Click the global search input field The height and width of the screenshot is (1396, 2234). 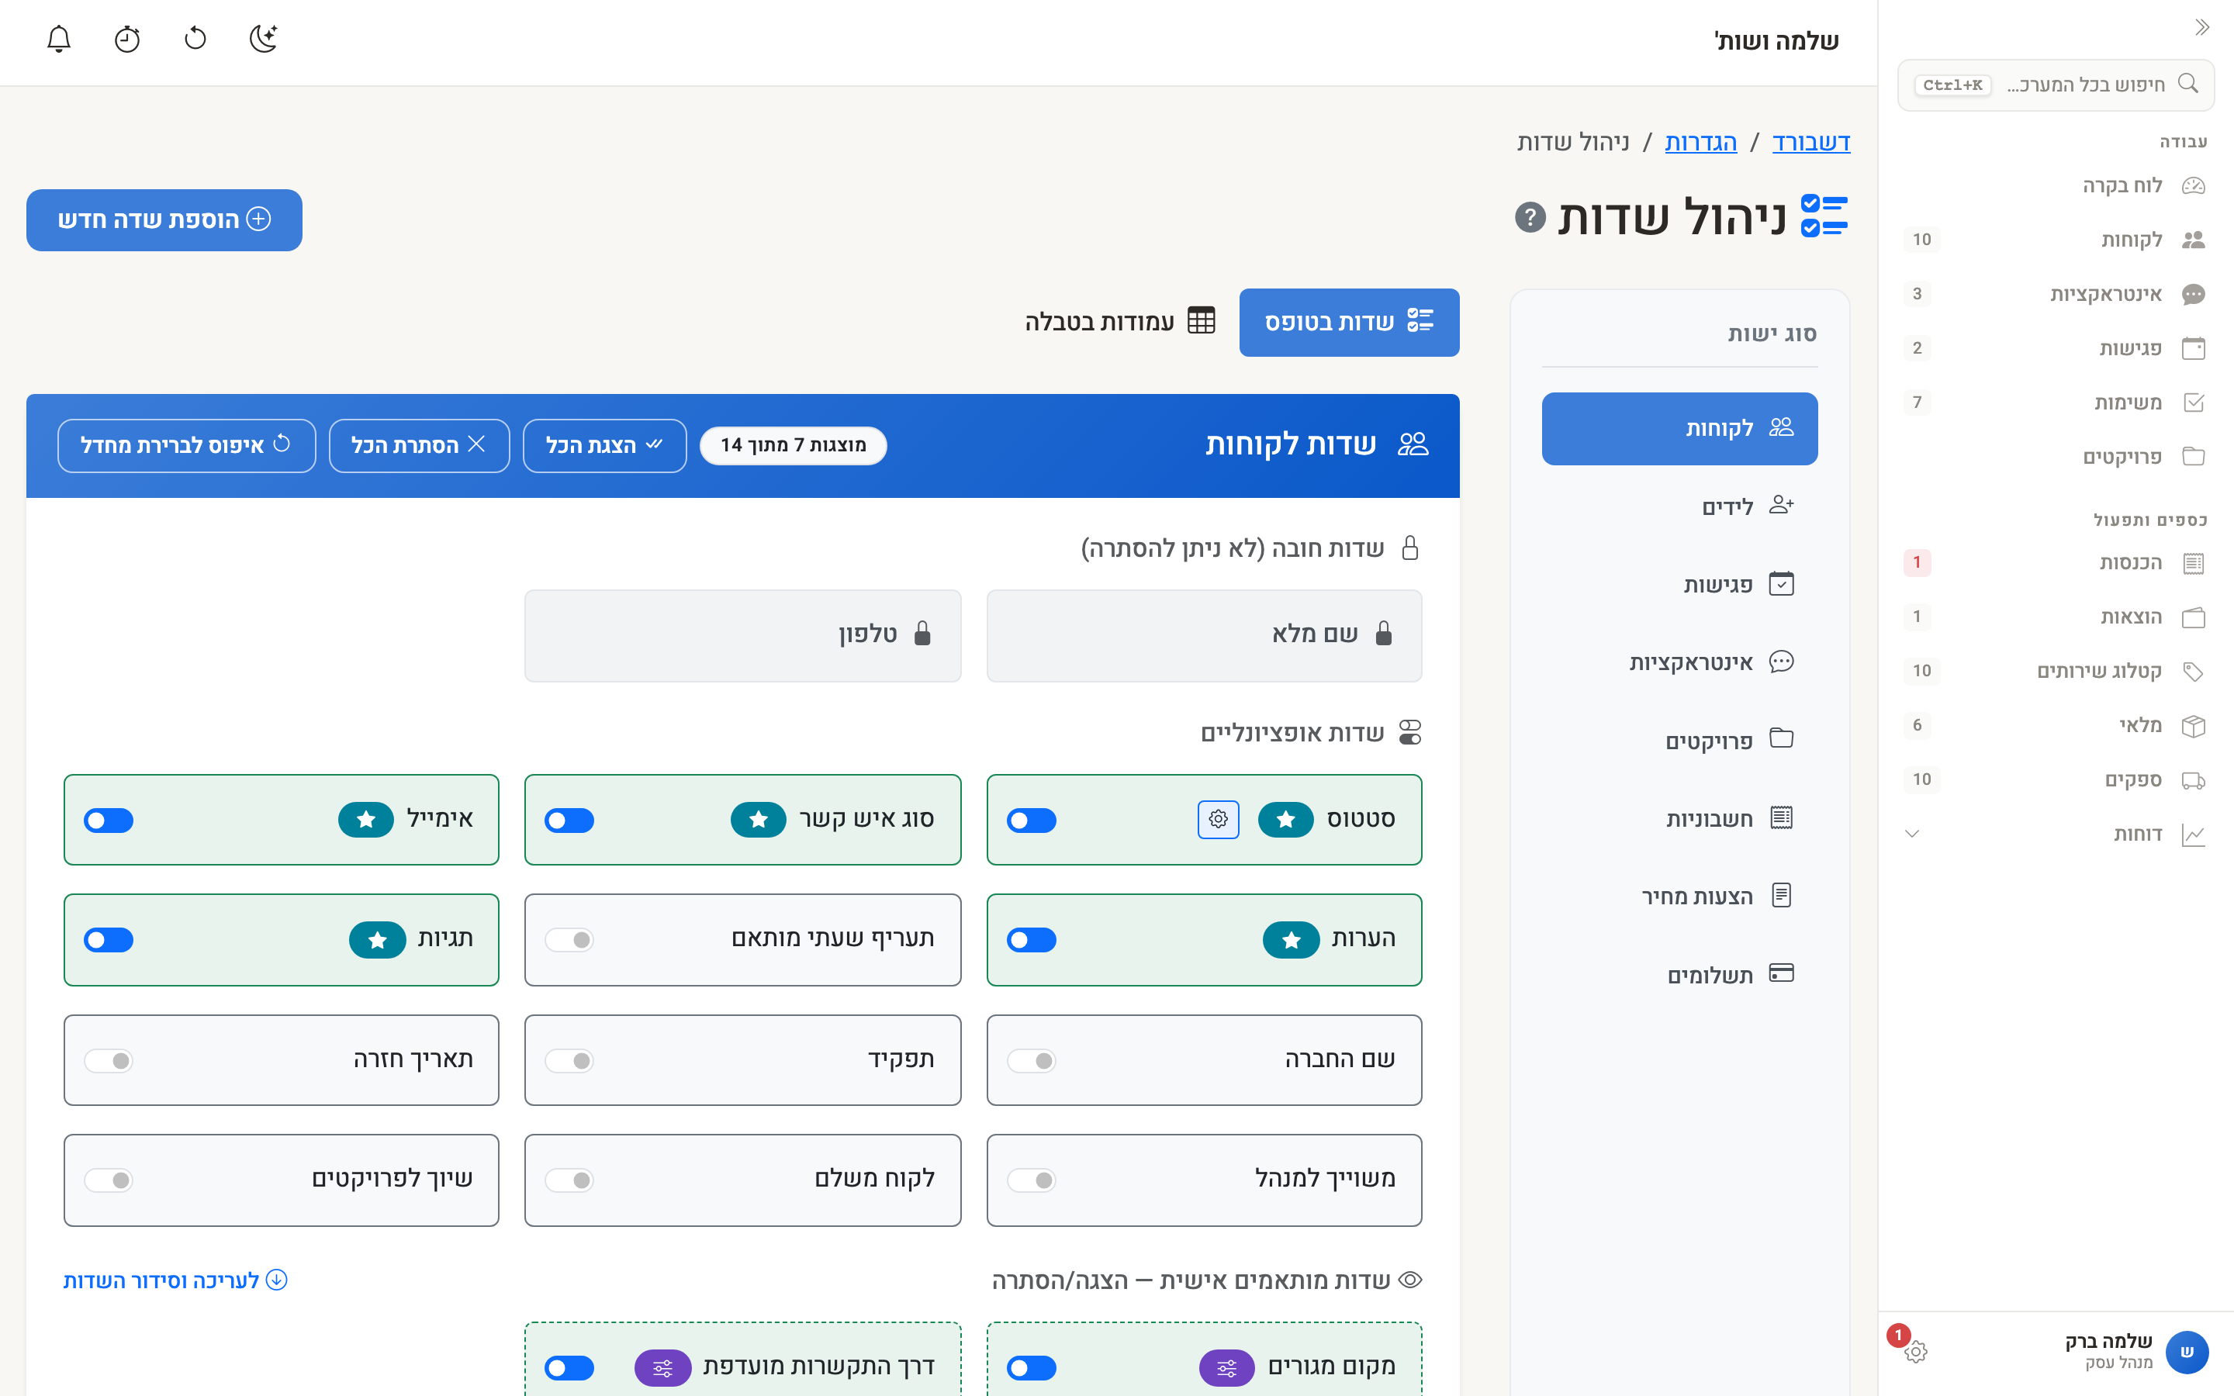(2055, 85)
